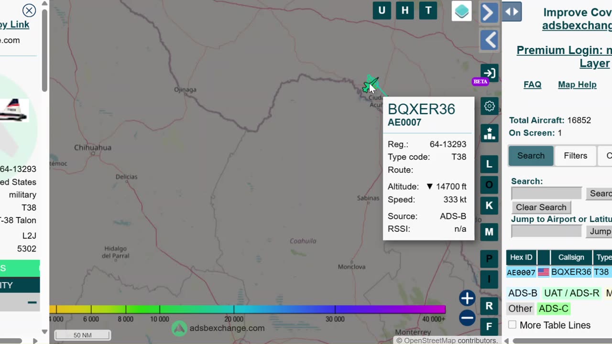Click the Total Aircraft count text

click(x=550, y=120)
